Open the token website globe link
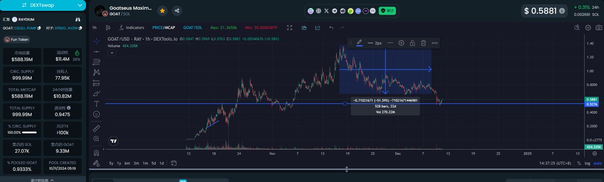This screenshot has height=182, width=604. click(x=319, y=11)
